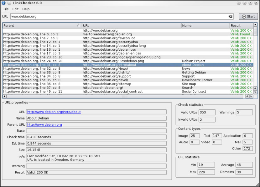Select the Debian Project name row
260x187 pixels.
point(128,61)
